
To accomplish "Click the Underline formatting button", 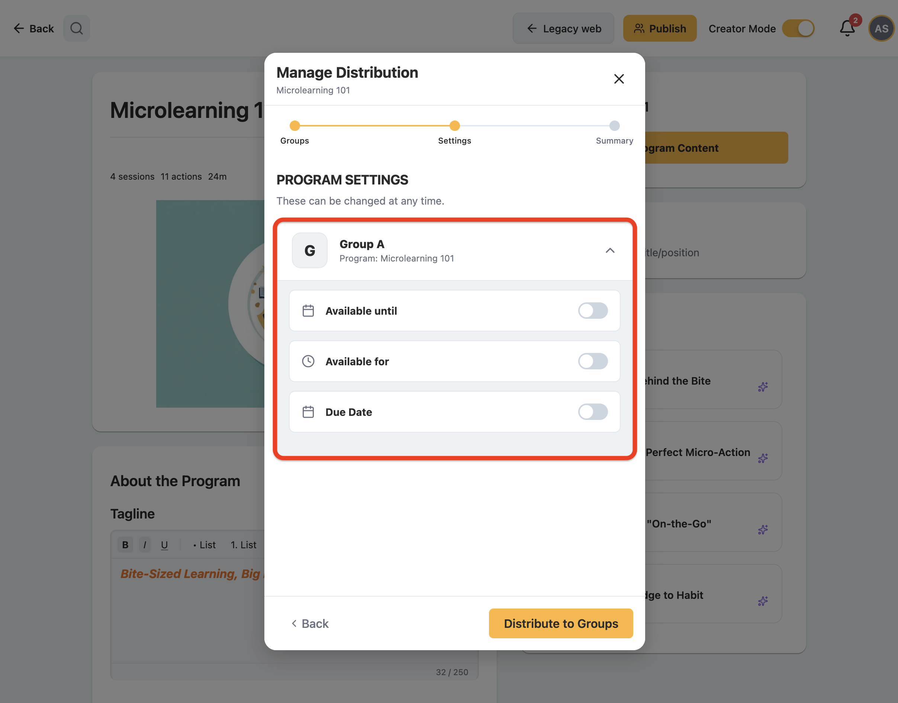I will (164, 545).
